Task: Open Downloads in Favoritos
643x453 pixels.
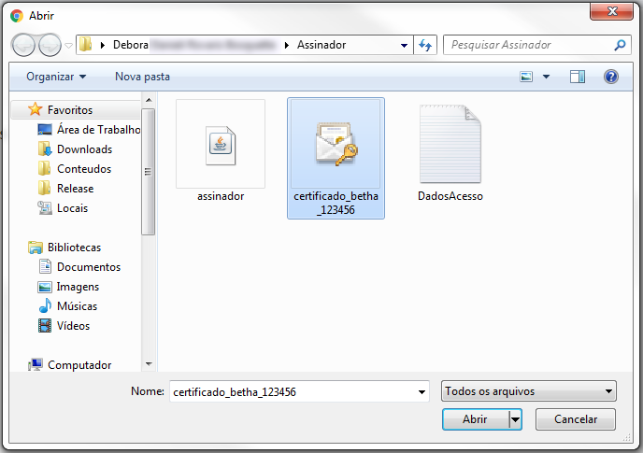Action: [84, 149]
